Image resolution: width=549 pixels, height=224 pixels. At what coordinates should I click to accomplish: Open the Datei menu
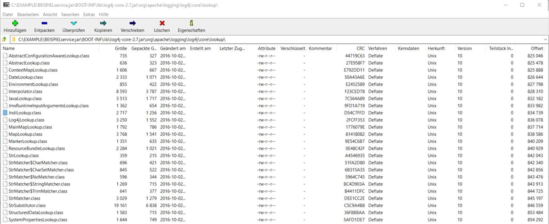pyautogui.click(x=8, y=15)
